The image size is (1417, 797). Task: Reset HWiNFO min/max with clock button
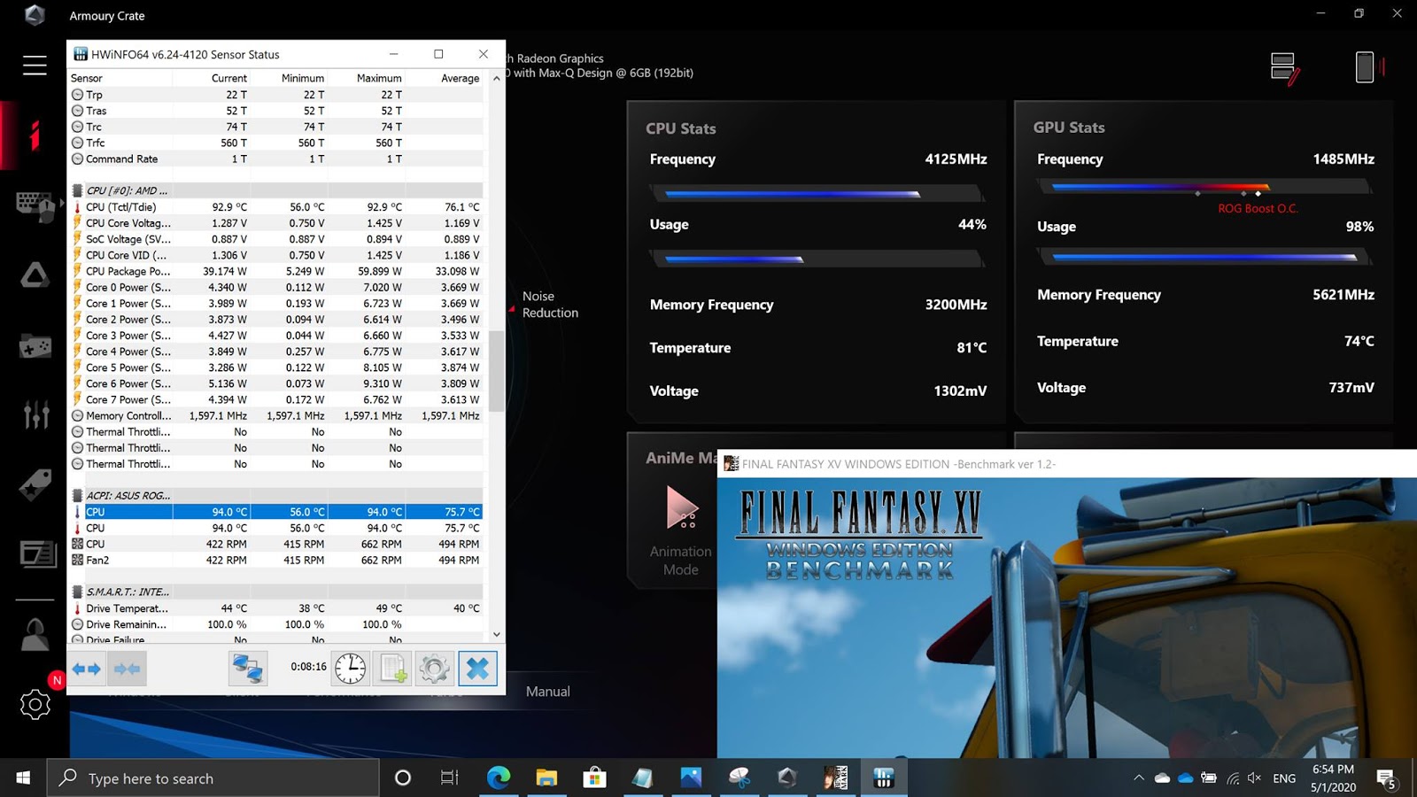click(x=350, y=669)
